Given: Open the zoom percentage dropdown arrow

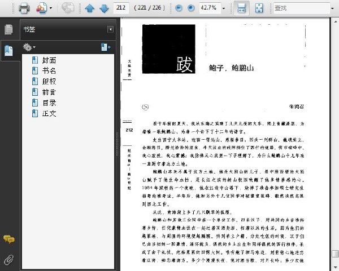Looking at the screenshot, I should pos(224,8).
